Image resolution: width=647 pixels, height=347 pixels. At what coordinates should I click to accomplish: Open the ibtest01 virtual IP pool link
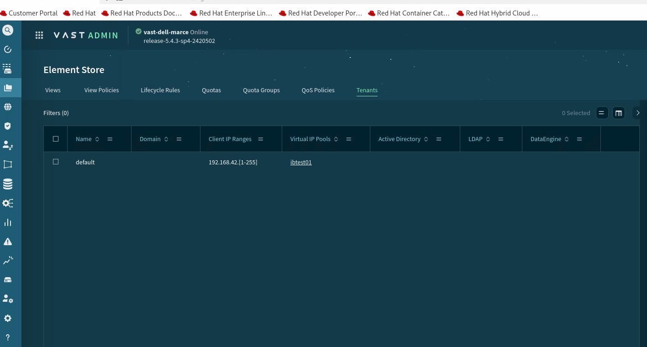coord(301,162)
